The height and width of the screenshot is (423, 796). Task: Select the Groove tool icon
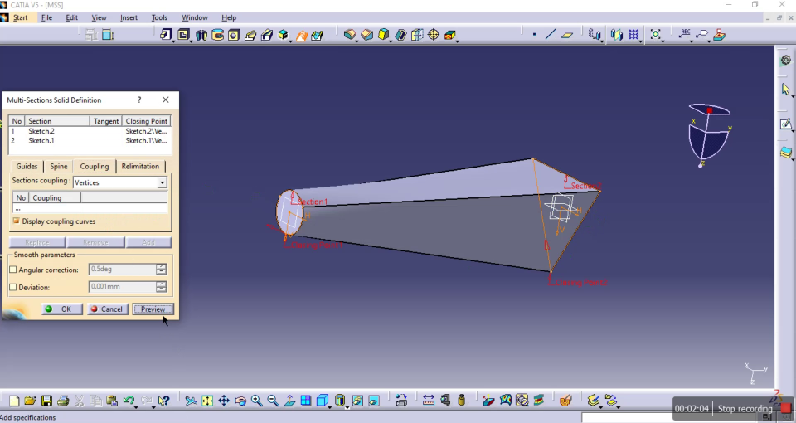[217, 35]
